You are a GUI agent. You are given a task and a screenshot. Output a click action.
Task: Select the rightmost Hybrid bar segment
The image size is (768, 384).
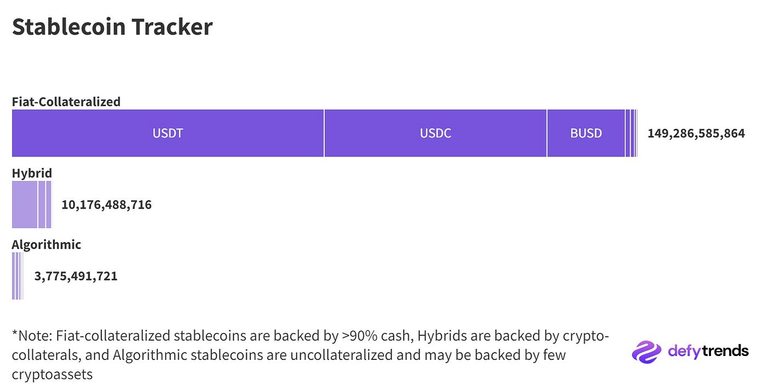pos(48,205)
